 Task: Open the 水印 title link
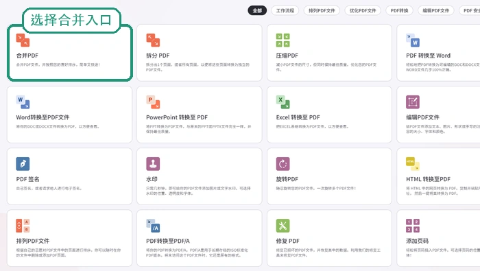(152, 179)
